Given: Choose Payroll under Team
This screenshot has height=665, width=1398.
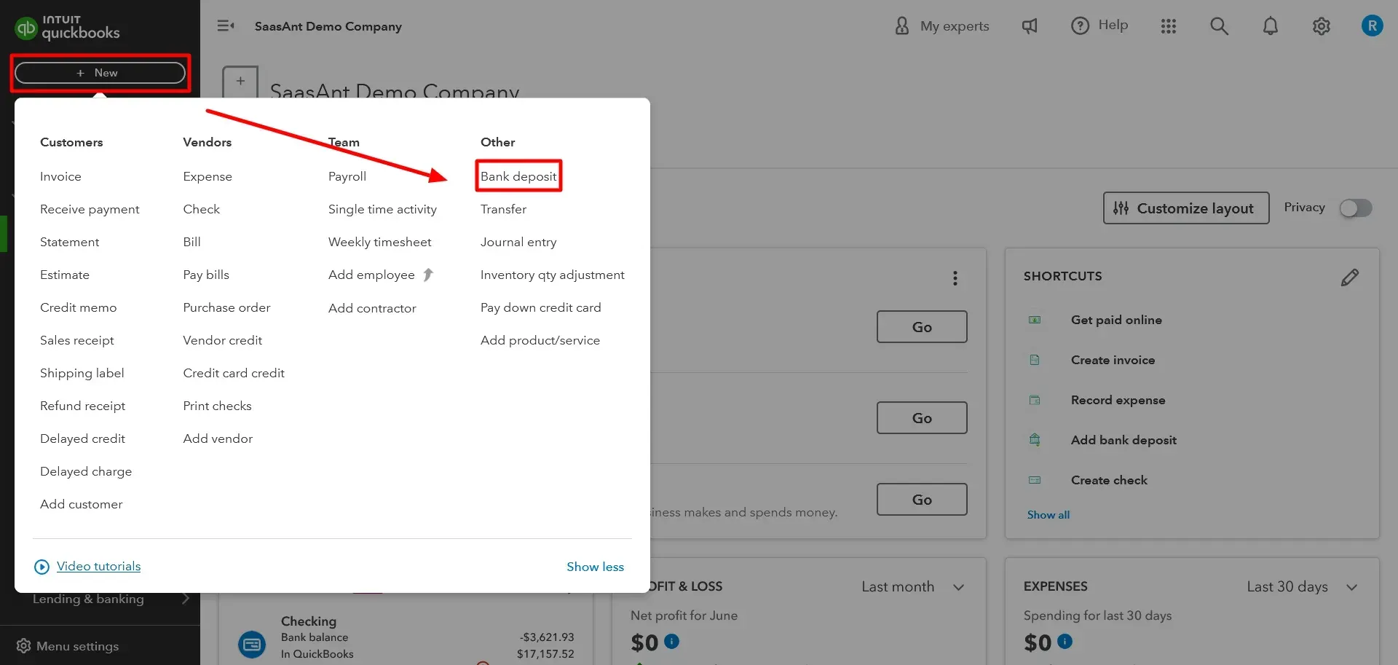Looking at the screenshot, I should pos(347,176).
